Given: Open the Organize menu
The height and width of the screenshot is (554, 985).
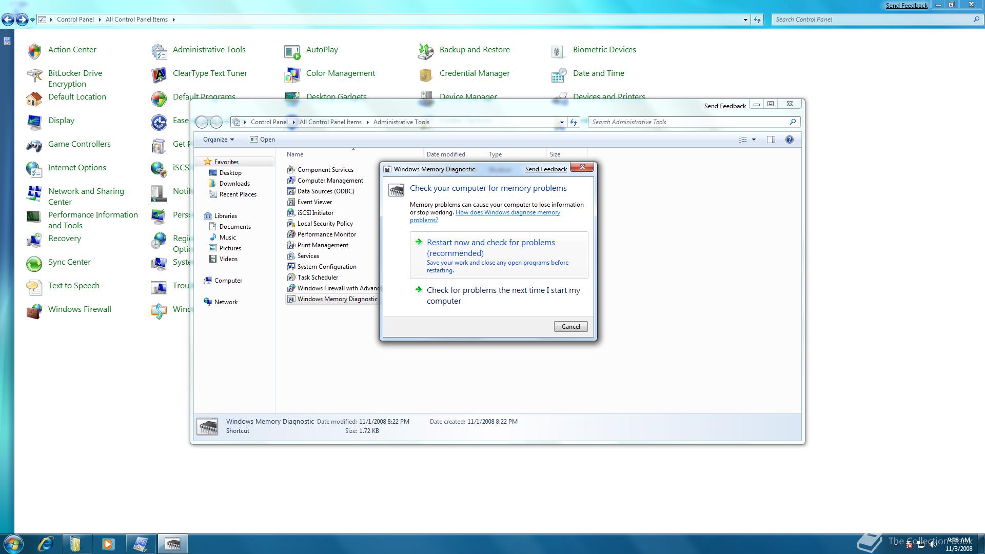Looking at the screenshot, I should pyautogui.click(x=218, y=140).
